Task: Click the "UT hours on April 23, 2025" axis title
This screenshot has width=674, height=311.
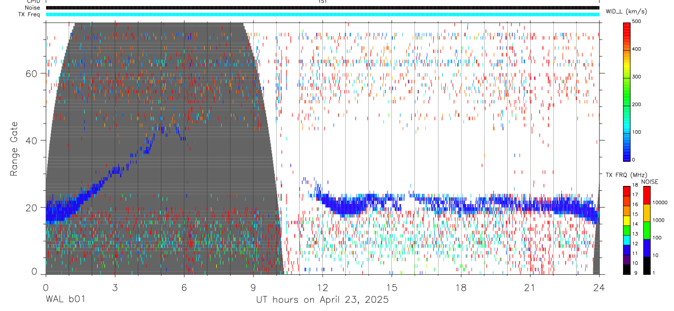Action: (322, 300)
